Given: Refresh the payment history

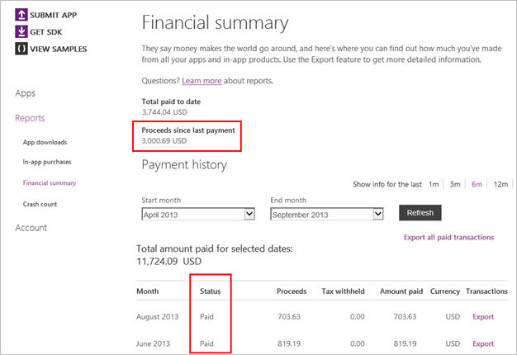Looking at the screenshot, I should pos(420,213).
